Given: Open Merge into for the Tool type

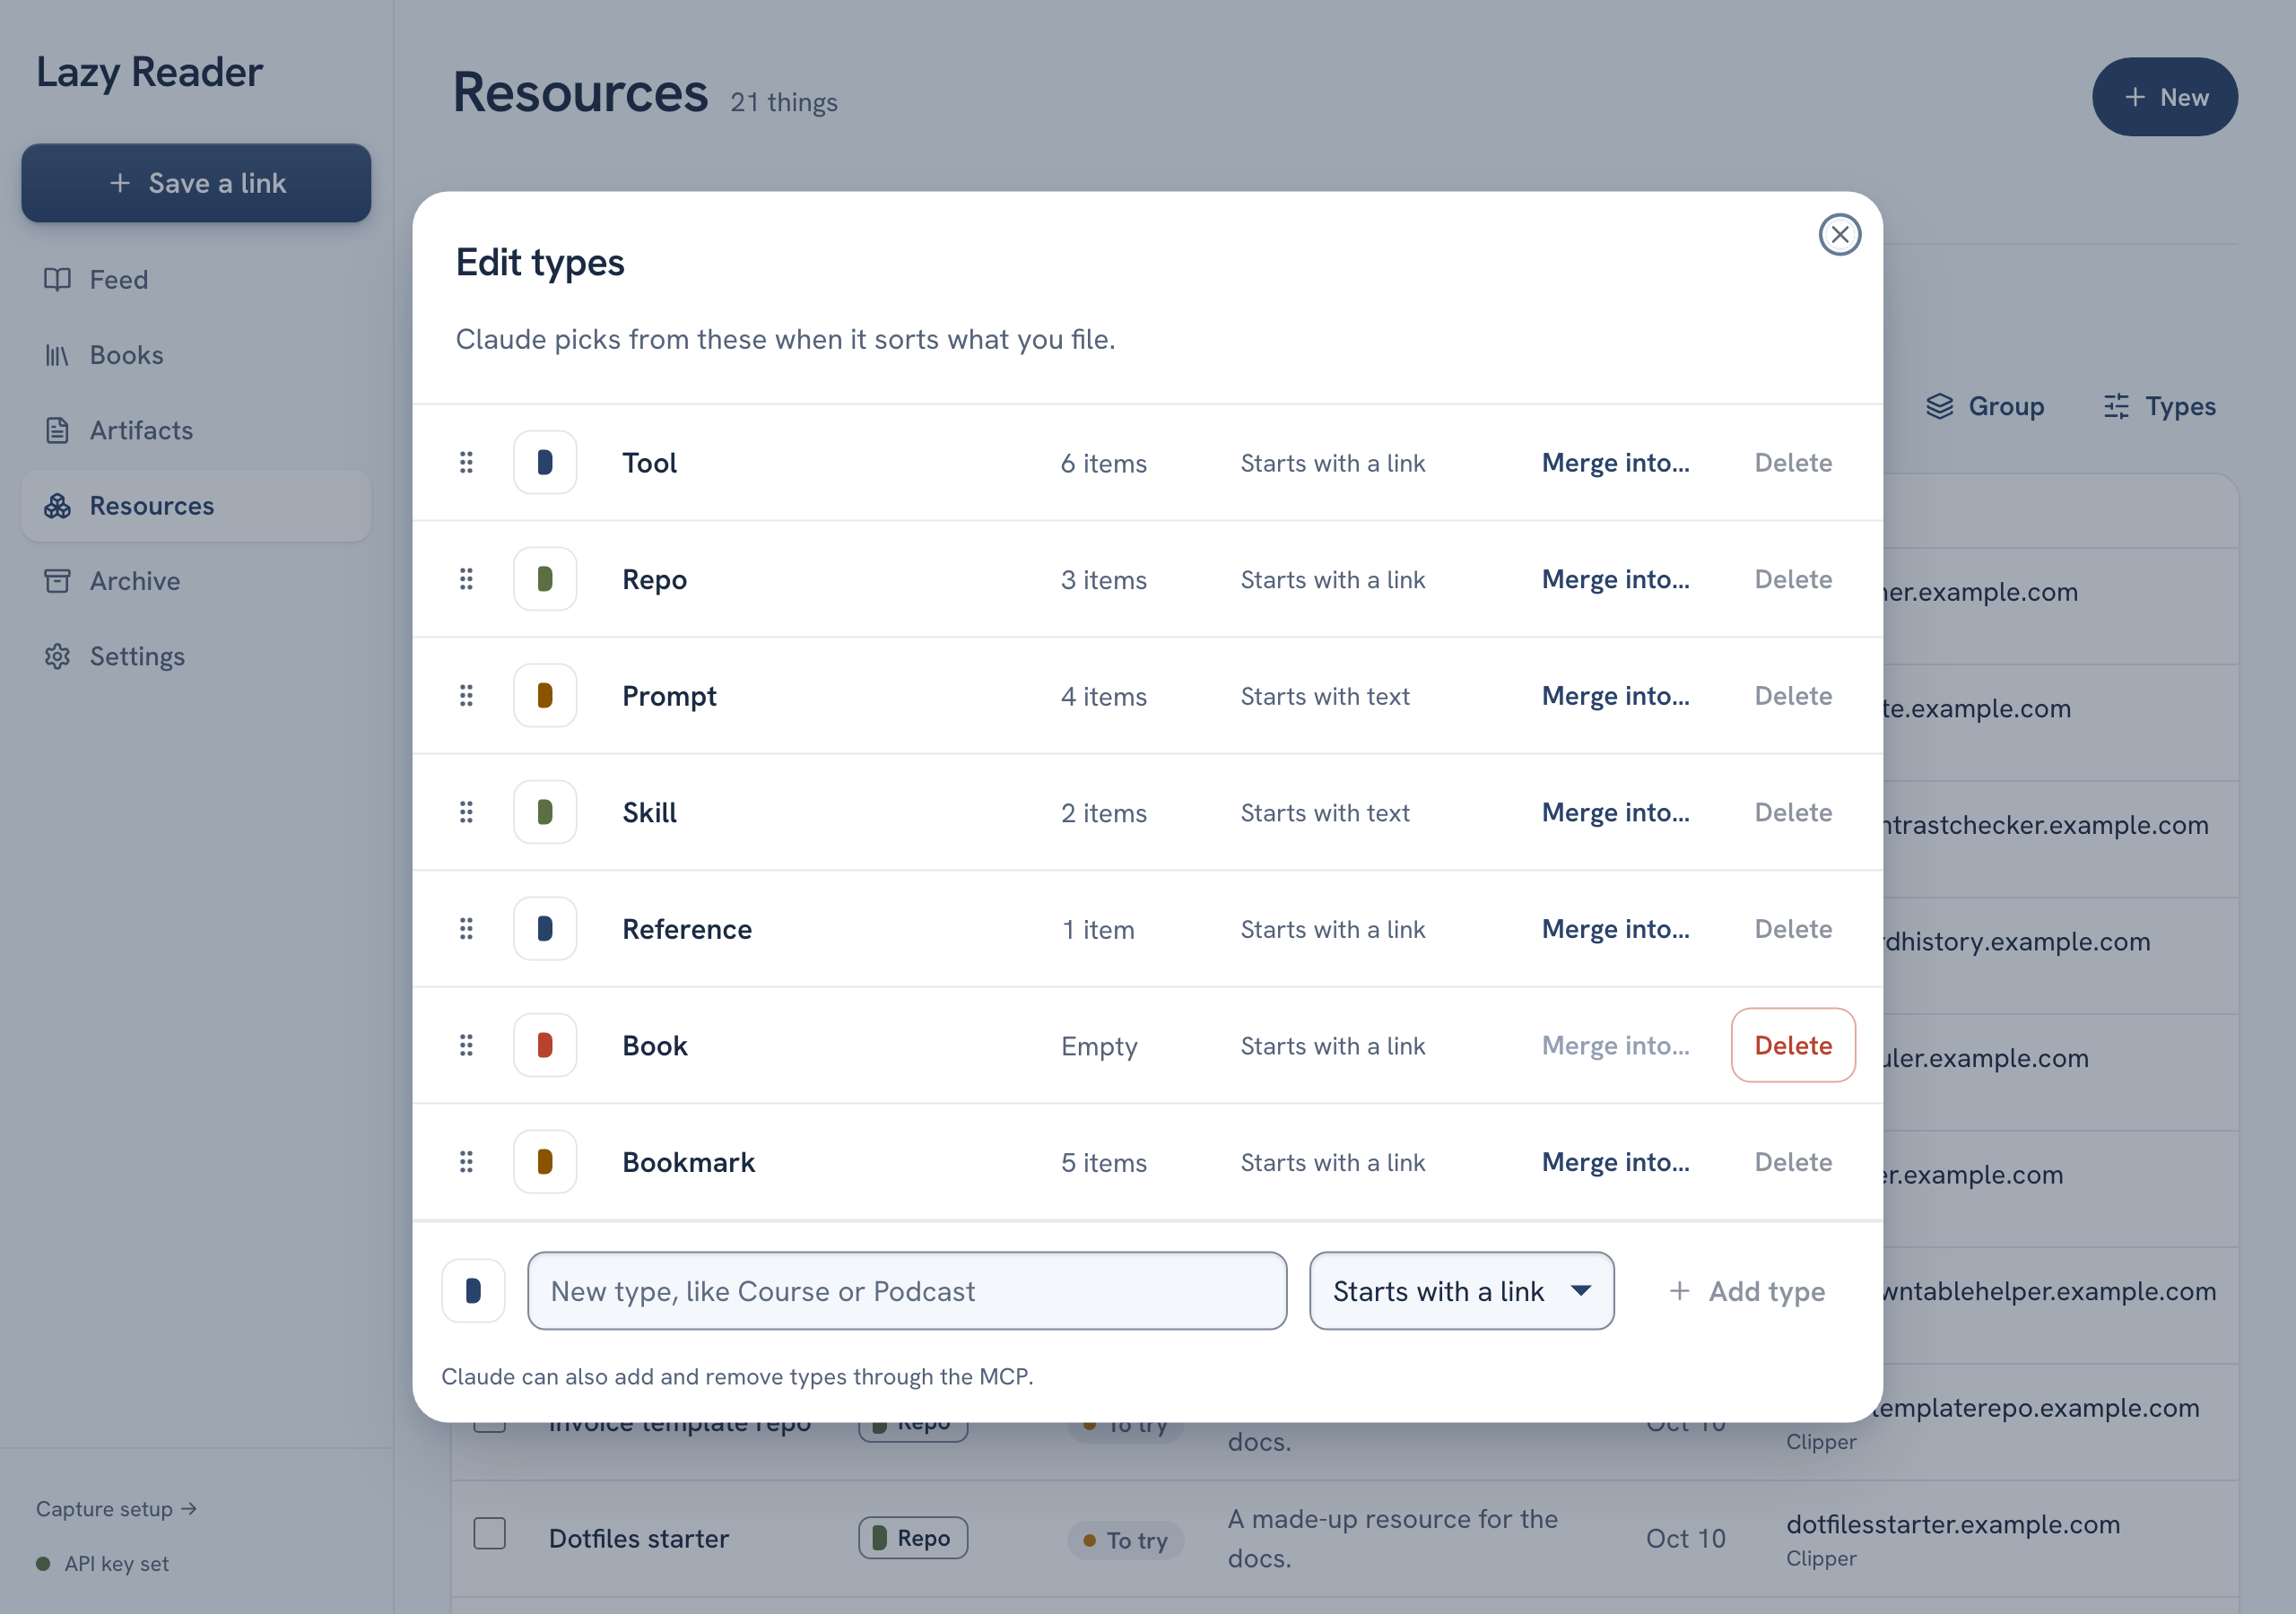Looking at the screenshot, I should (1615, 463).
